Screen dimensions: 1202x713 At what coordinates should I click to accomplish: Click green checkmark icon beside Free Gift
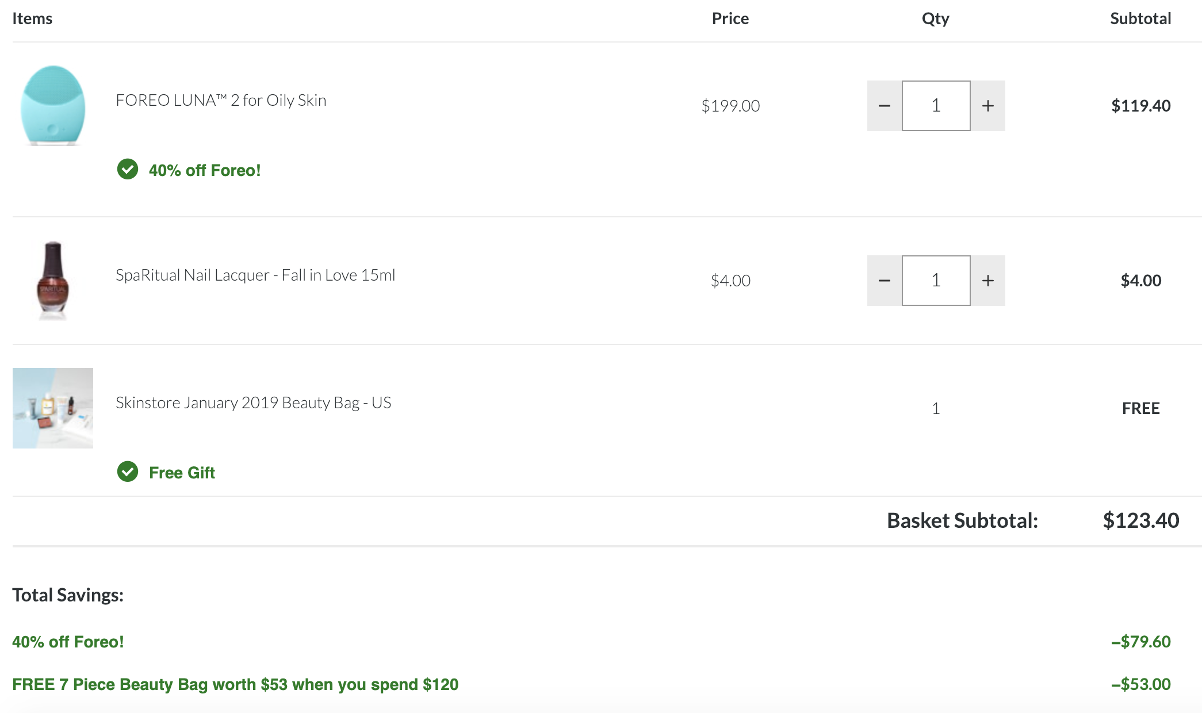pos(128,471)
